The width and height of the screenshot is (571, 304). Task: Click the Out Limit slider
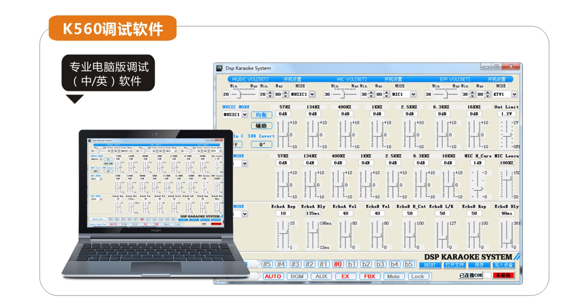(507, 135)
